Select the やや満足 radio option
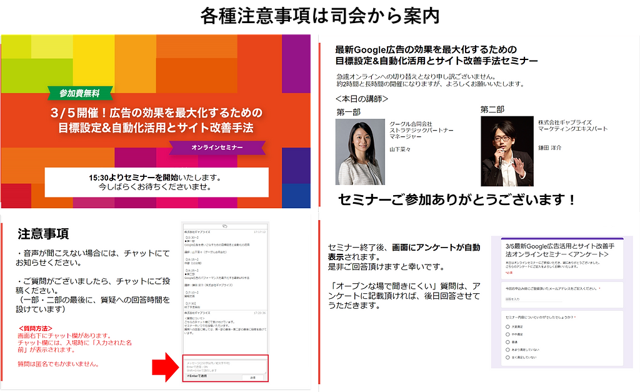This screenshot has width=640, height=392. coord(507,334)
